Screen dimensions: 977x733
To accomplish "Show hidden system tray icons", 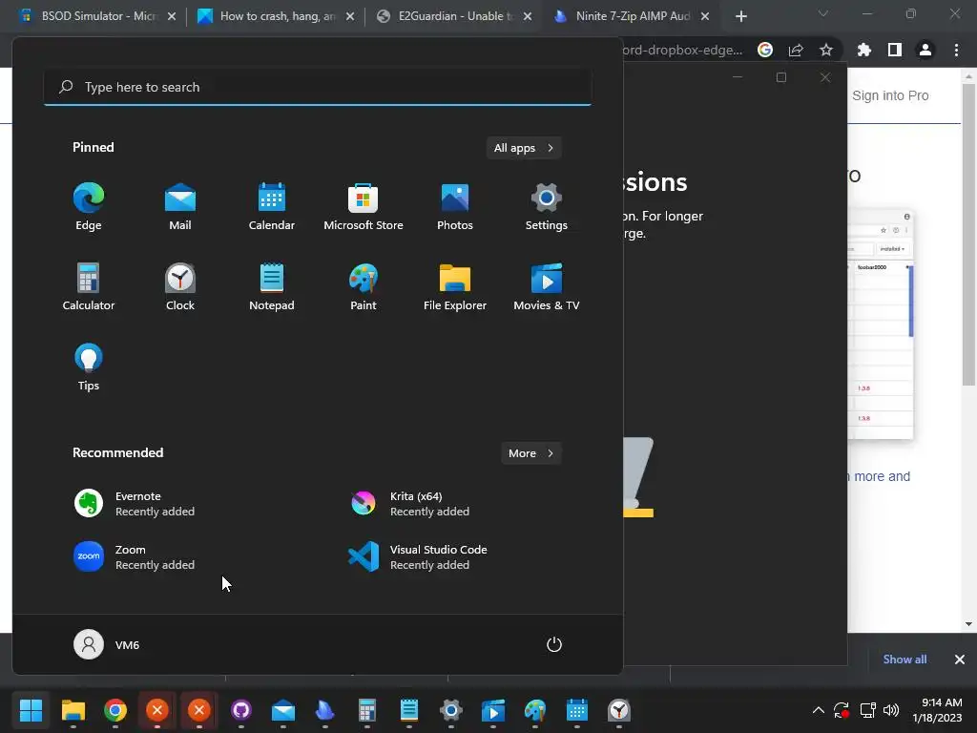I will coord(818,710).
